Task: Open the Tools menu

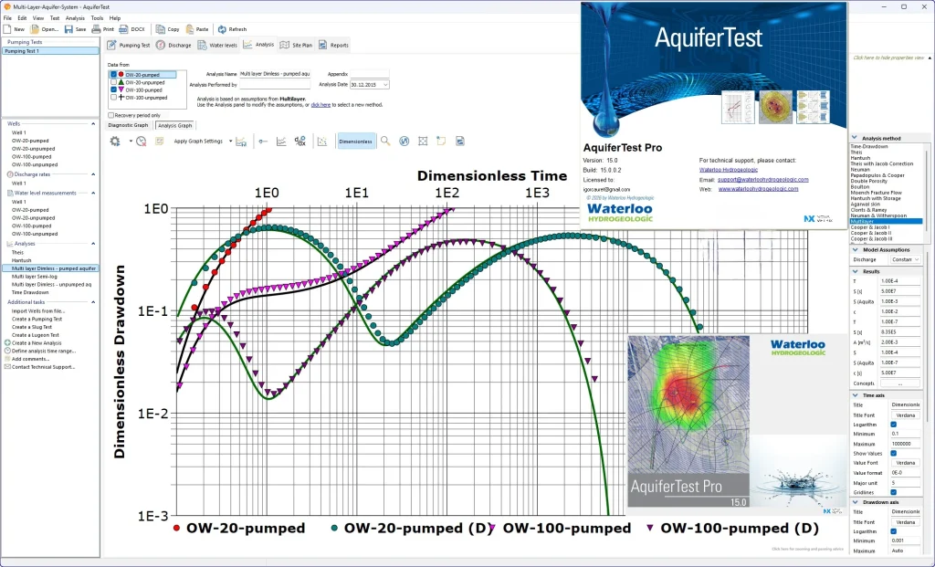Action: tap(97, 17)
